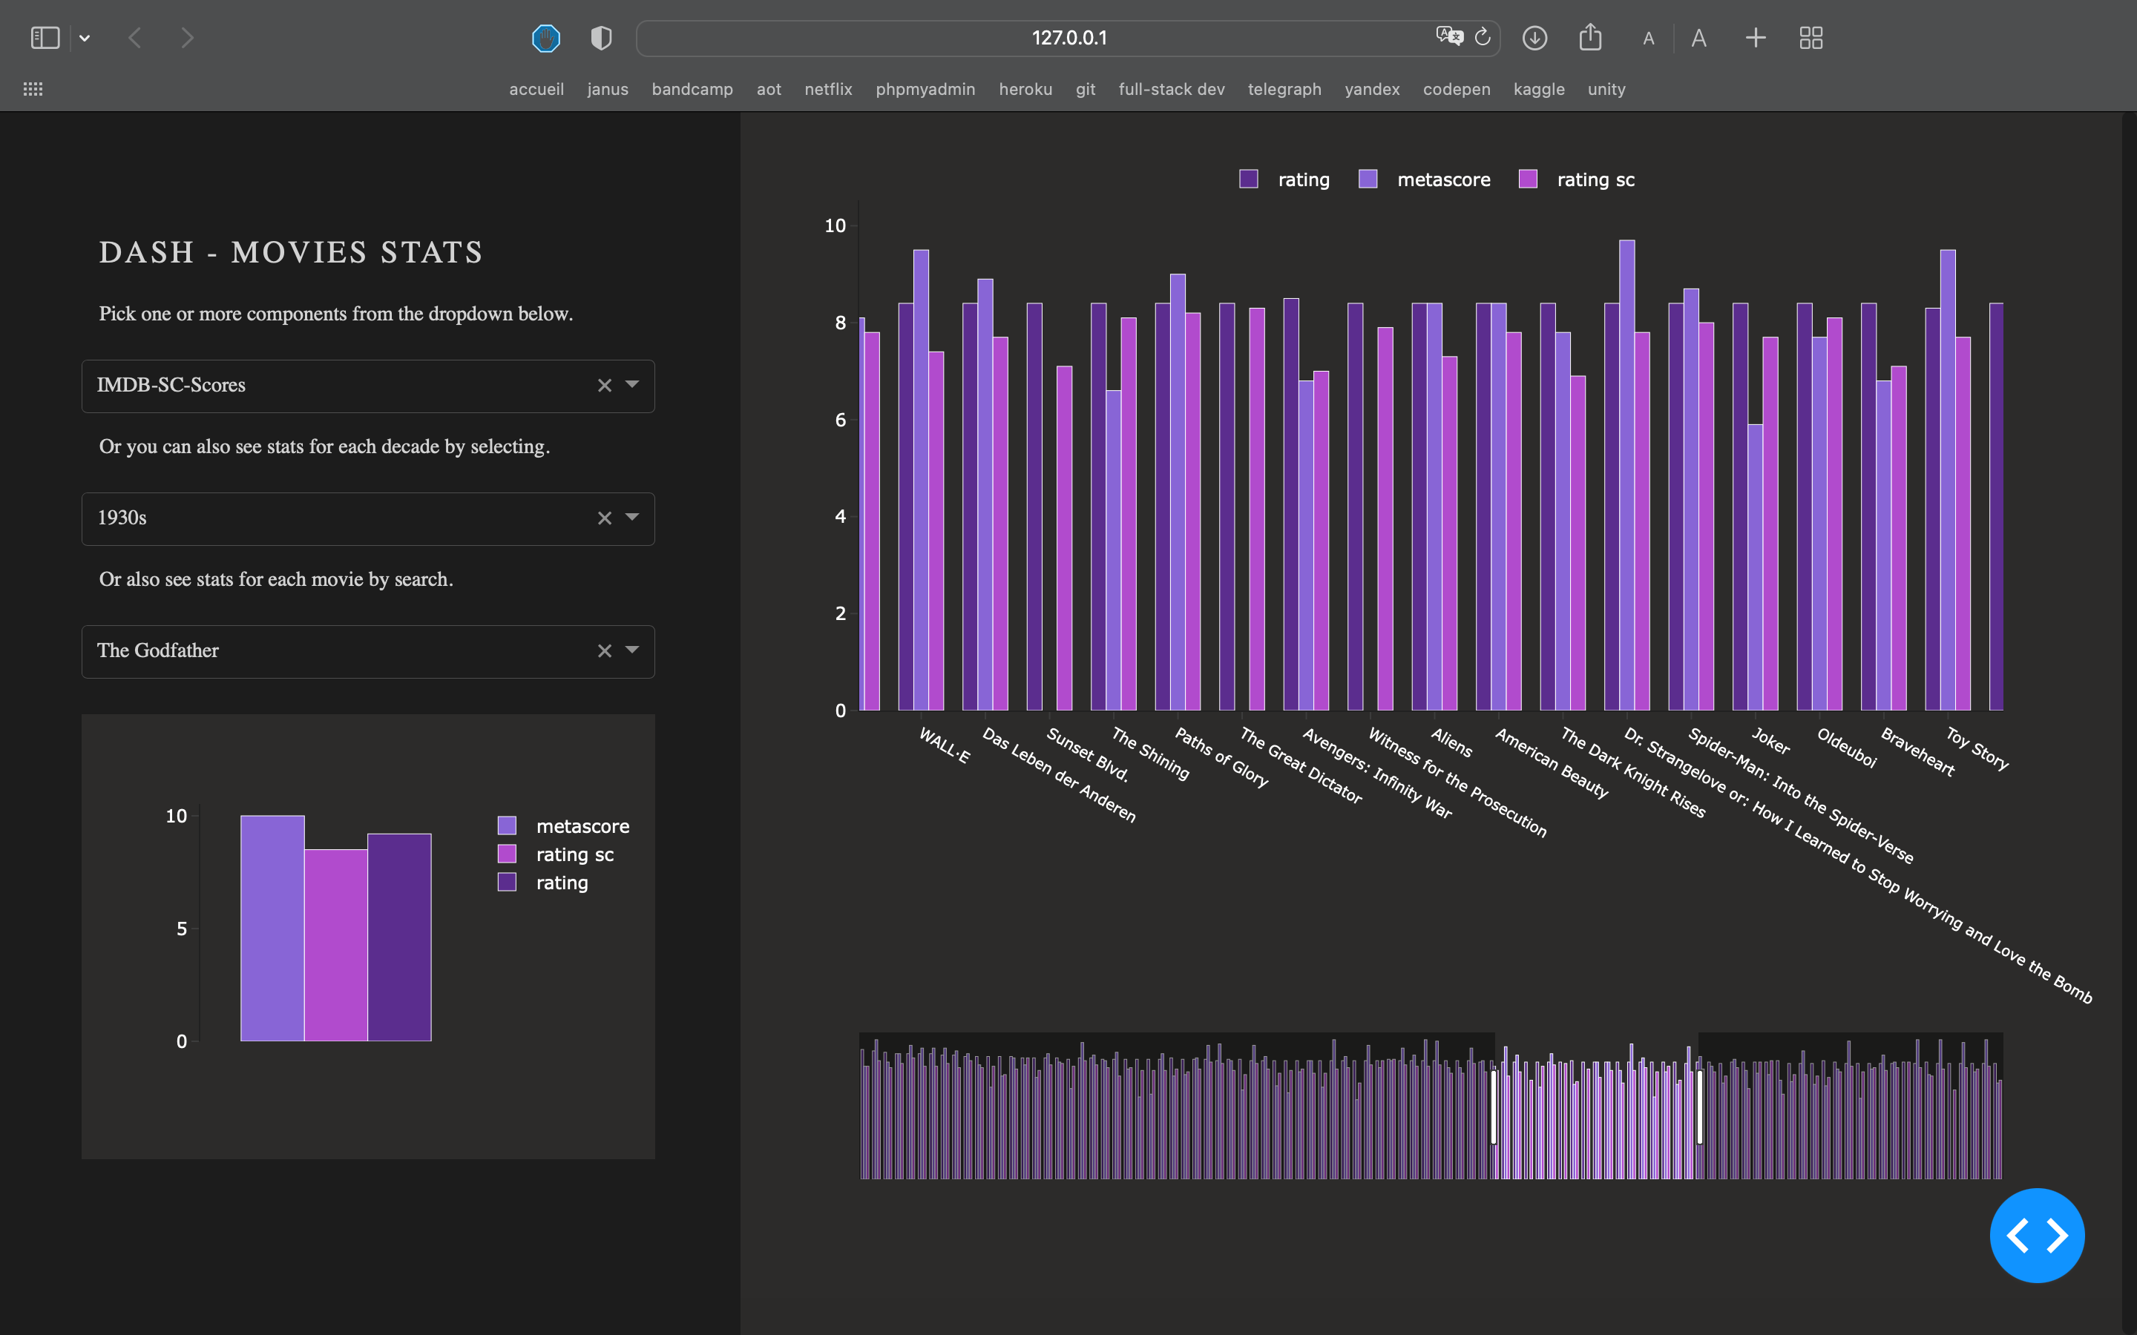Open the blue Dash debug menu button
This screenshot has height=1335, width=2137.
click(2036, 1234)
